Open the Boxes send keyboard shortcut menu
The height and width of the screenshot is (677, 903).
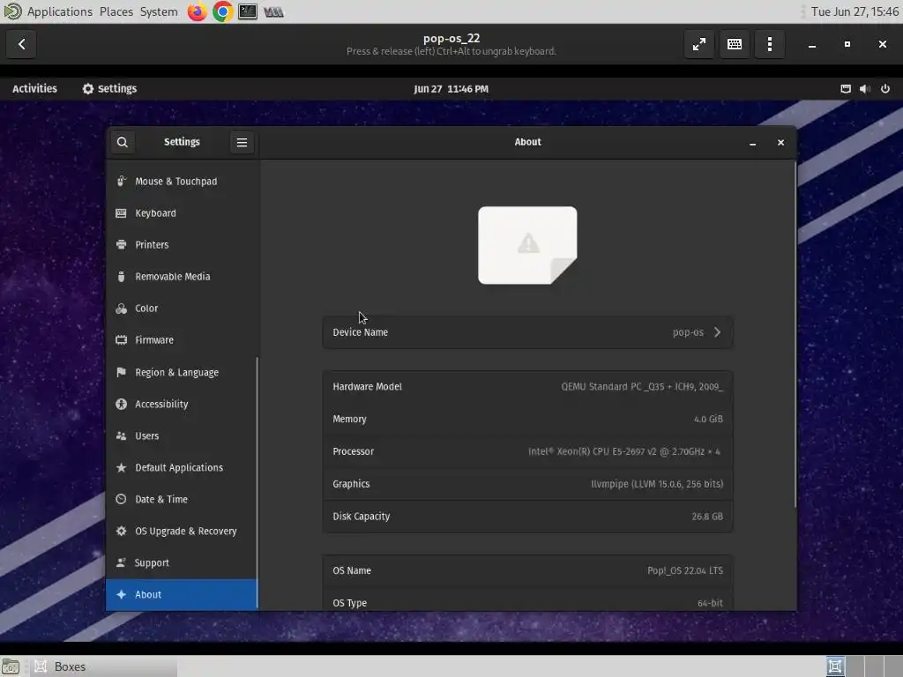tap(735, 44)
